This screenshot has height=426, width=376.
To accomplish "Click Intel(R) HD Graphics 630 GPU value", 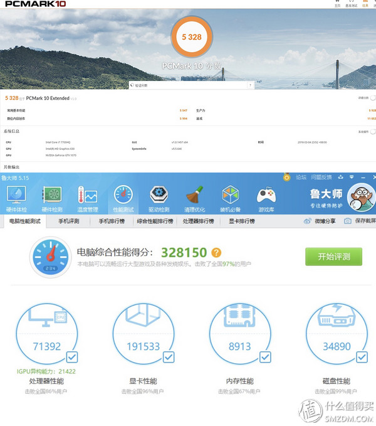I will (x=60, y=149).
